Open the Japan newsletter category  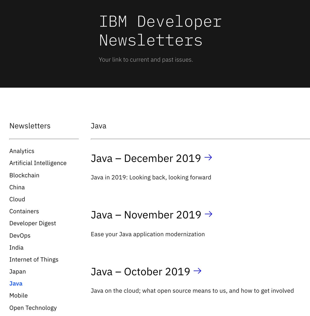coord(18,271)
